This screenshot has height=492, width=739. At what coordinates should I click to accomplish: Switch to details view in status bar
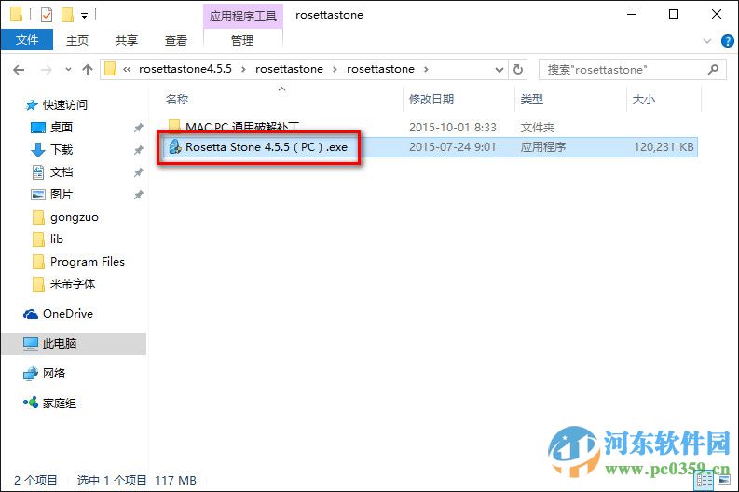click(705, 480)
